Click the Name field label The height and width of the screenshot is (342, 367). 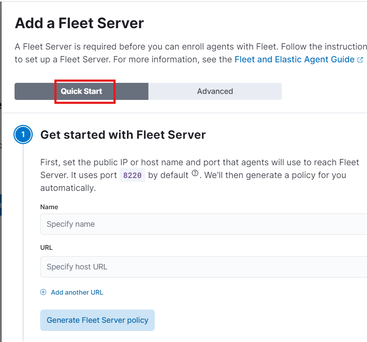point(49,207)
